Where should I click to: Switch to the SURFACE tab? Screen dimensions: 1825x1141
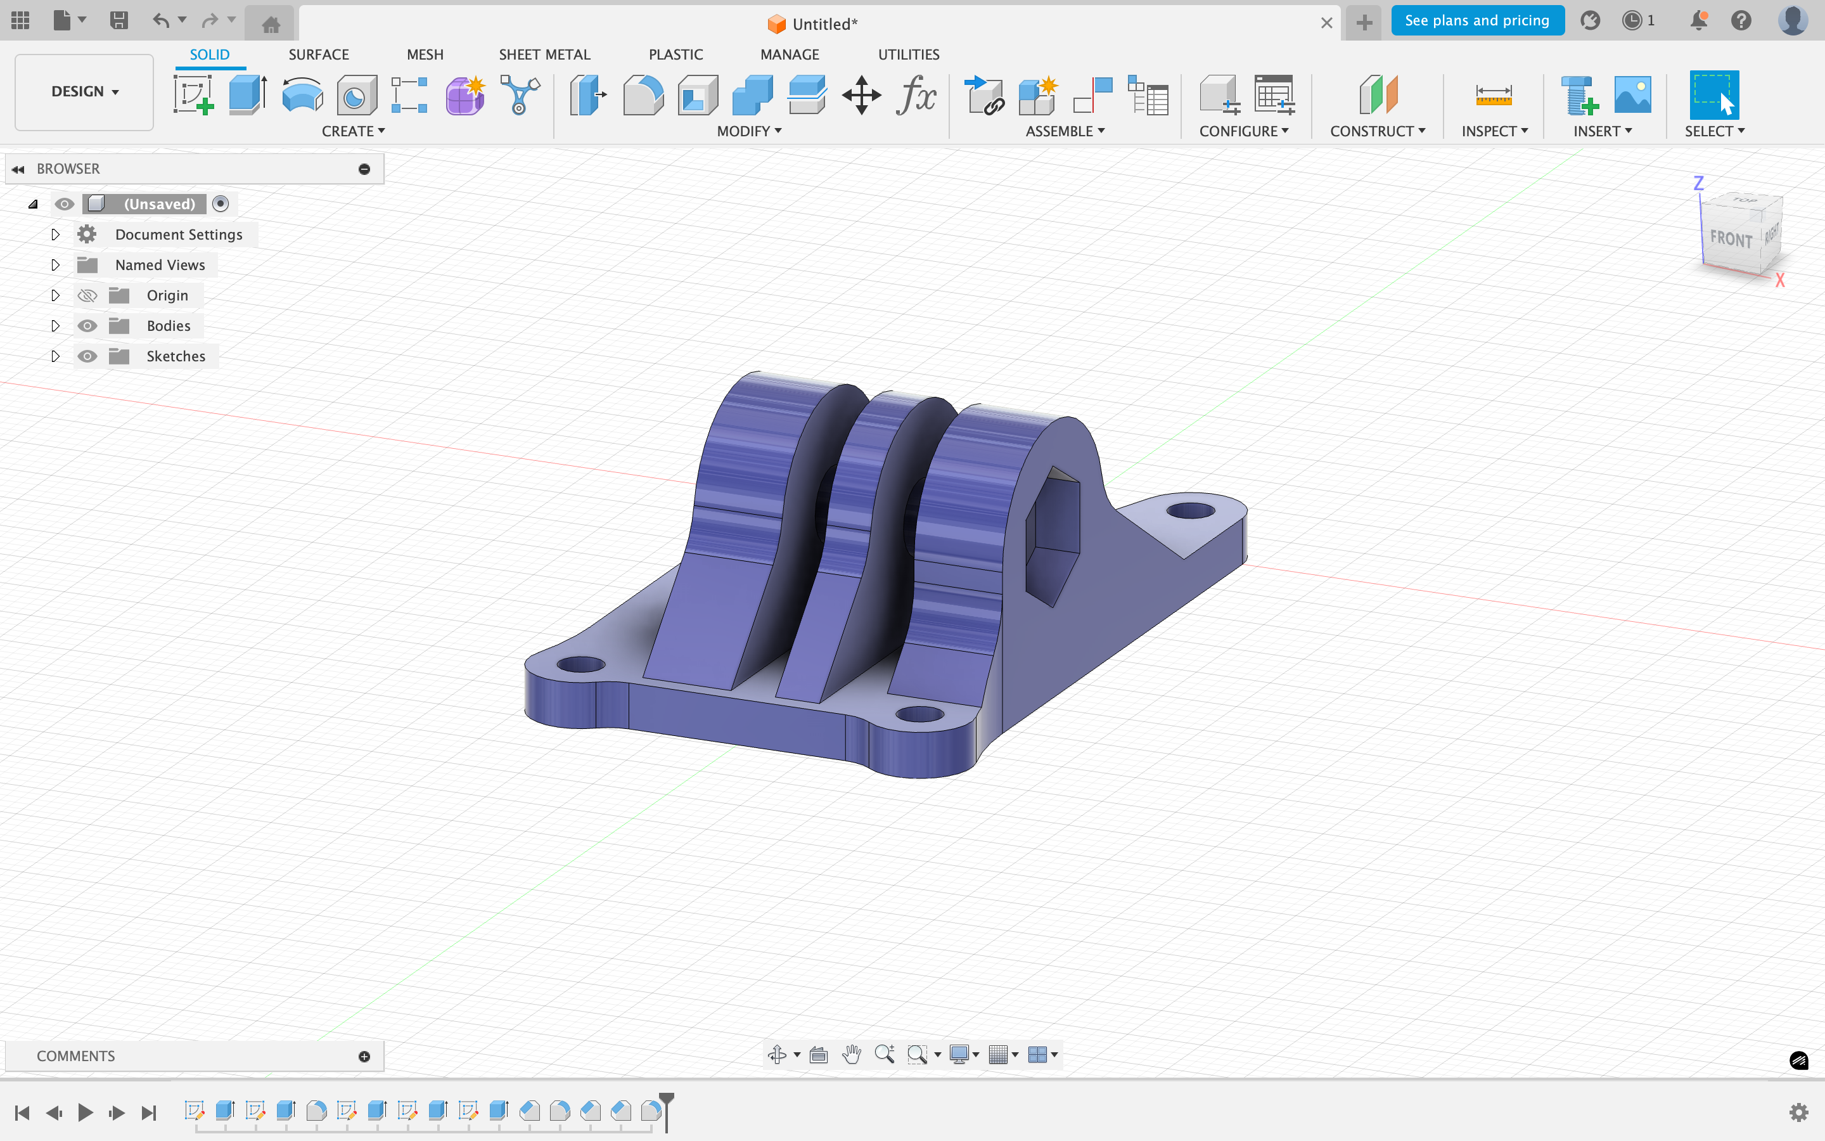point(318,55)
